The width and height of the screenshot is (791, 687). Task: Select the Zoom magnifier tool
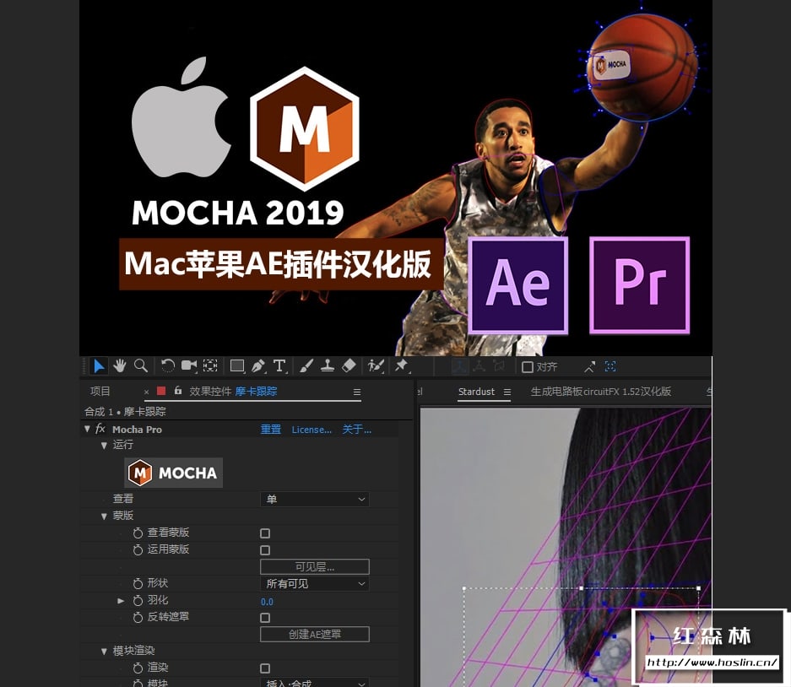coord(141,365)
